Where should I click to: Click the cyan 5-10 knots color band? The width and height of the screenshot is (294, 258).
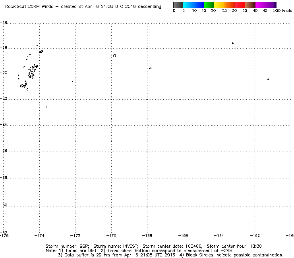188,5
